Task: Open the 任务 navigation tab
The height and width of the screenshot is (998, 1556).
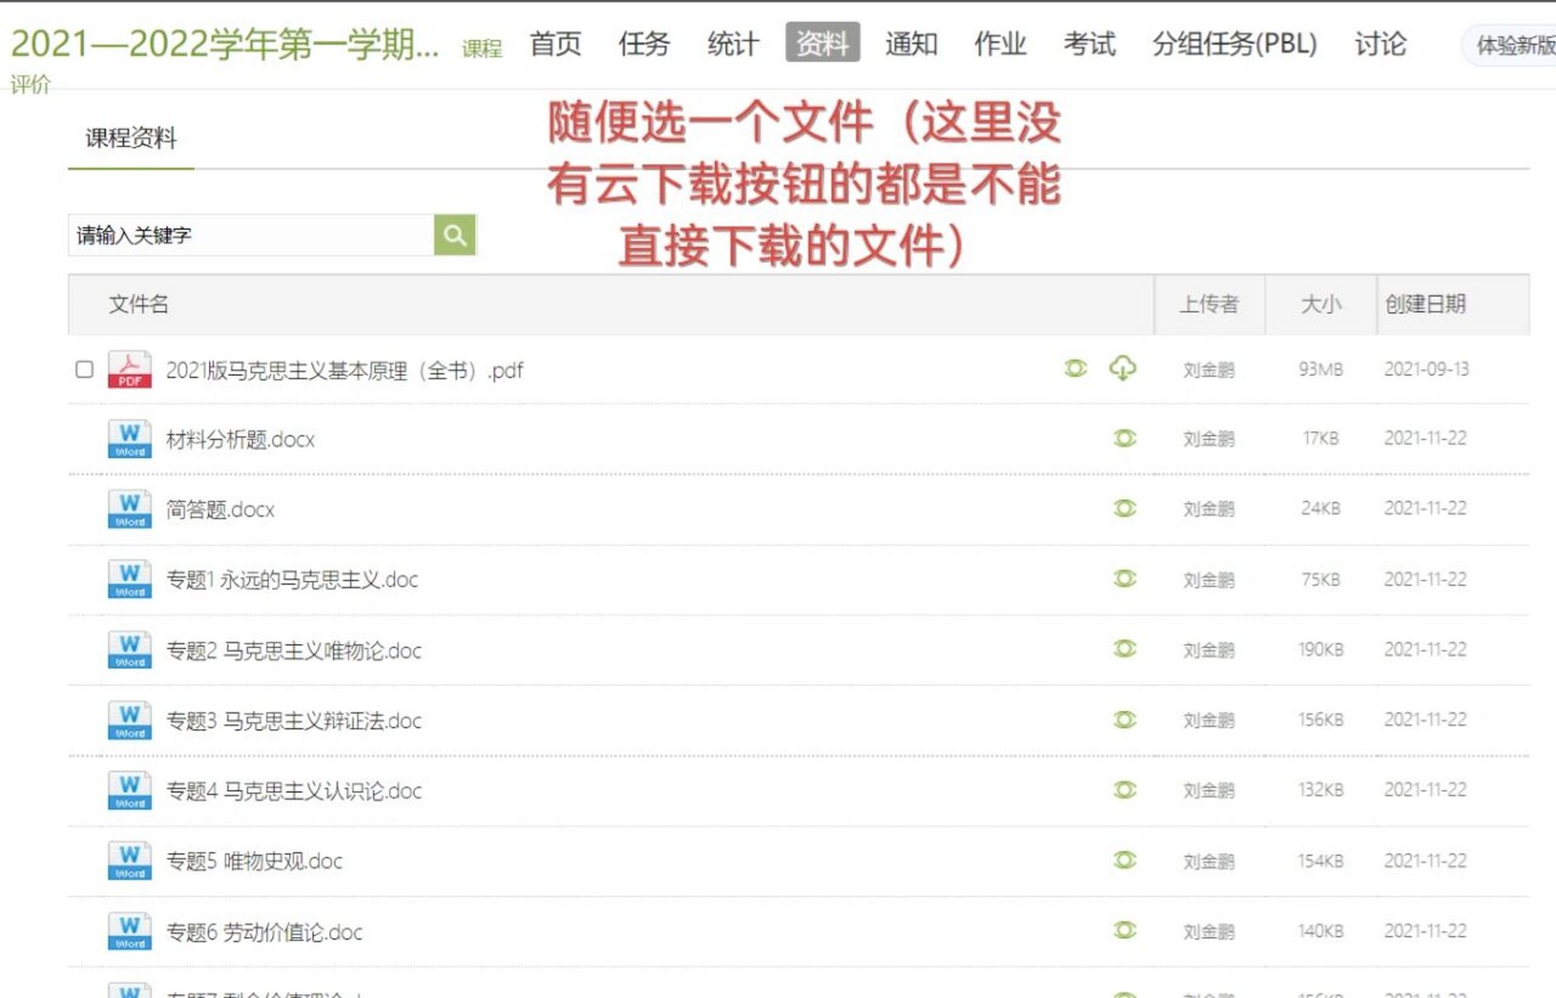Action: (x=644, y=43)
